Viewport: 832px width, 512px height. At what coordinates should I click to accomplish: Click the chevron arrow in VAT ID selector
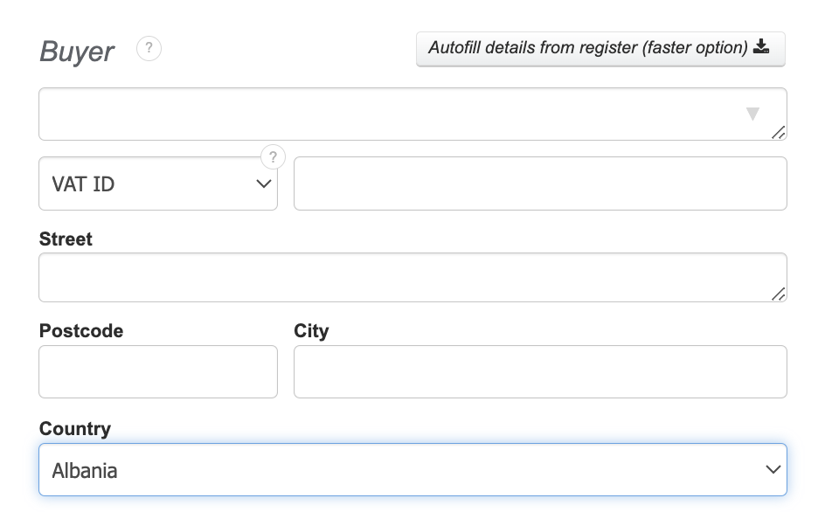pyautogui.click(x=262, y=184)
